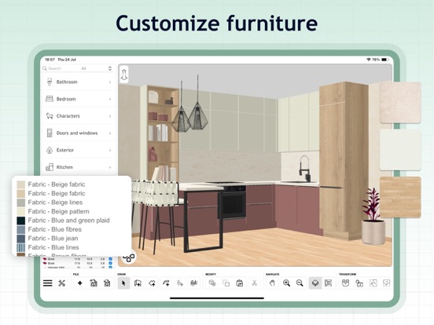Click the first Modify group icon
Image resolution: width=434 pixels, height=325 pixels.
coord(212,283)
